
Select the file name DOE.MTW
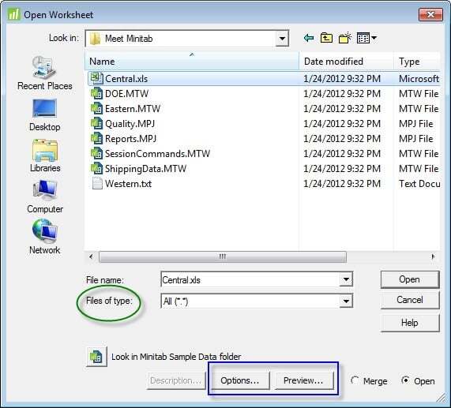(x=127, y=93)
